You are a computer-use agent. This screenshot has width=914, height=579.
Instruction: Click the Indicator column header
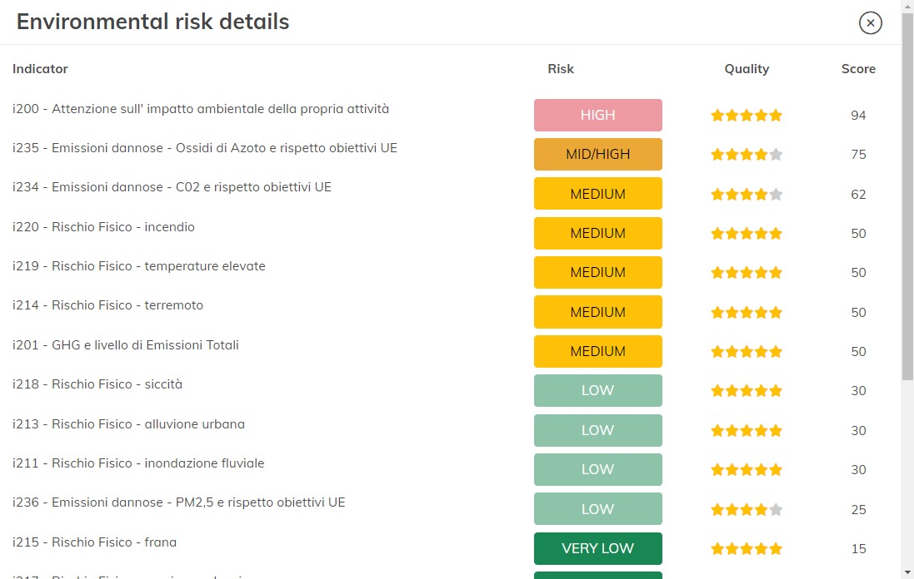(x=40, y=69)
